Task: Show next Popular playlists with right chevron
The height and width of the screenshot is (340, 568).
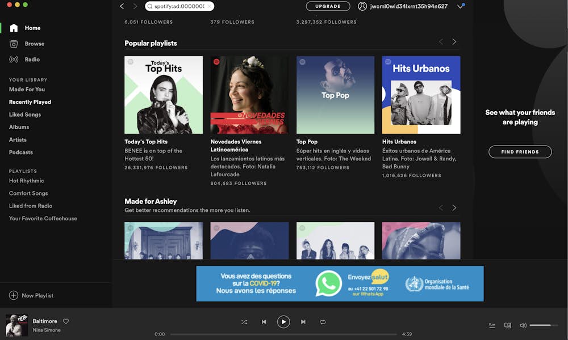Action: [x=454, y=42]
